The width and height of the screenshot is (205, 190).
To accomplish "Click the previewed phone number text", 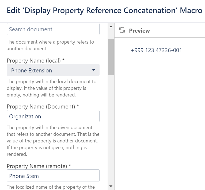I will (x=156, y=50).
